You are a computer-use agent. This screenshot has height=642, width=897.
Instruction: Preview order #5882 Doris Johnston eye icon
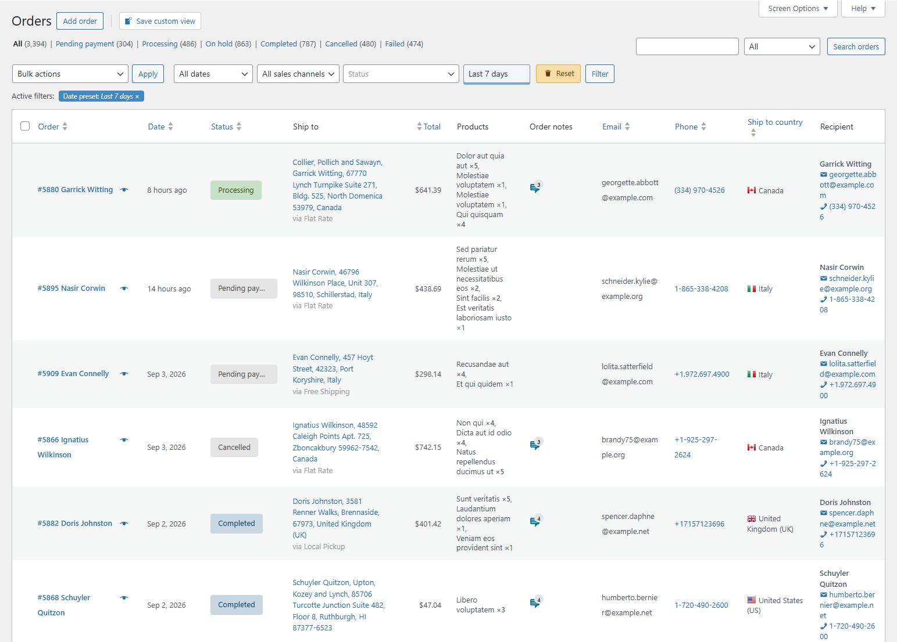pos(124,524)
